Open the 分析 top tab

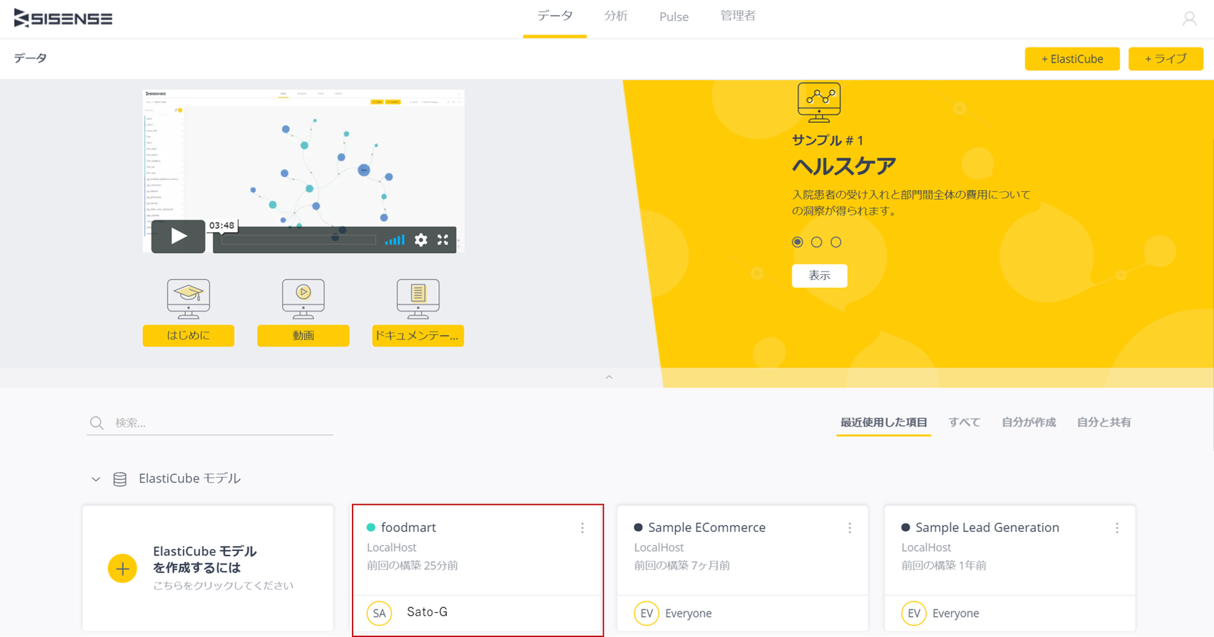pyautogui.click(x=616, y=16)
